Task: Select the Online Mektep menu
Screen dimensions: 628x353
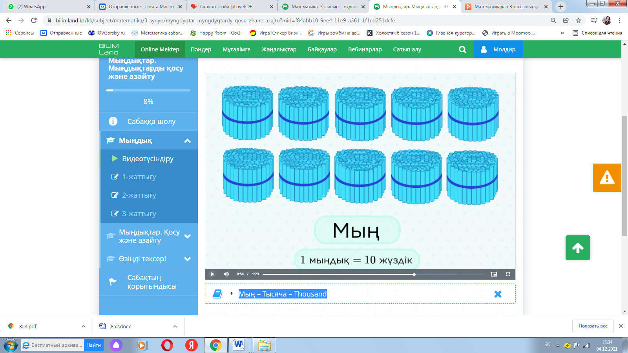Action: point(160,49)
